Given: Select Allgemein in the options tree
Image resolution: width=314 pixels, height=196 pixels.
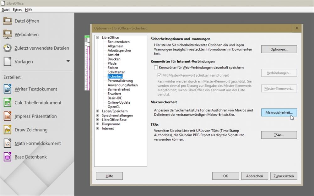Looking at the screenshot, I should click(x=115, y=46).
